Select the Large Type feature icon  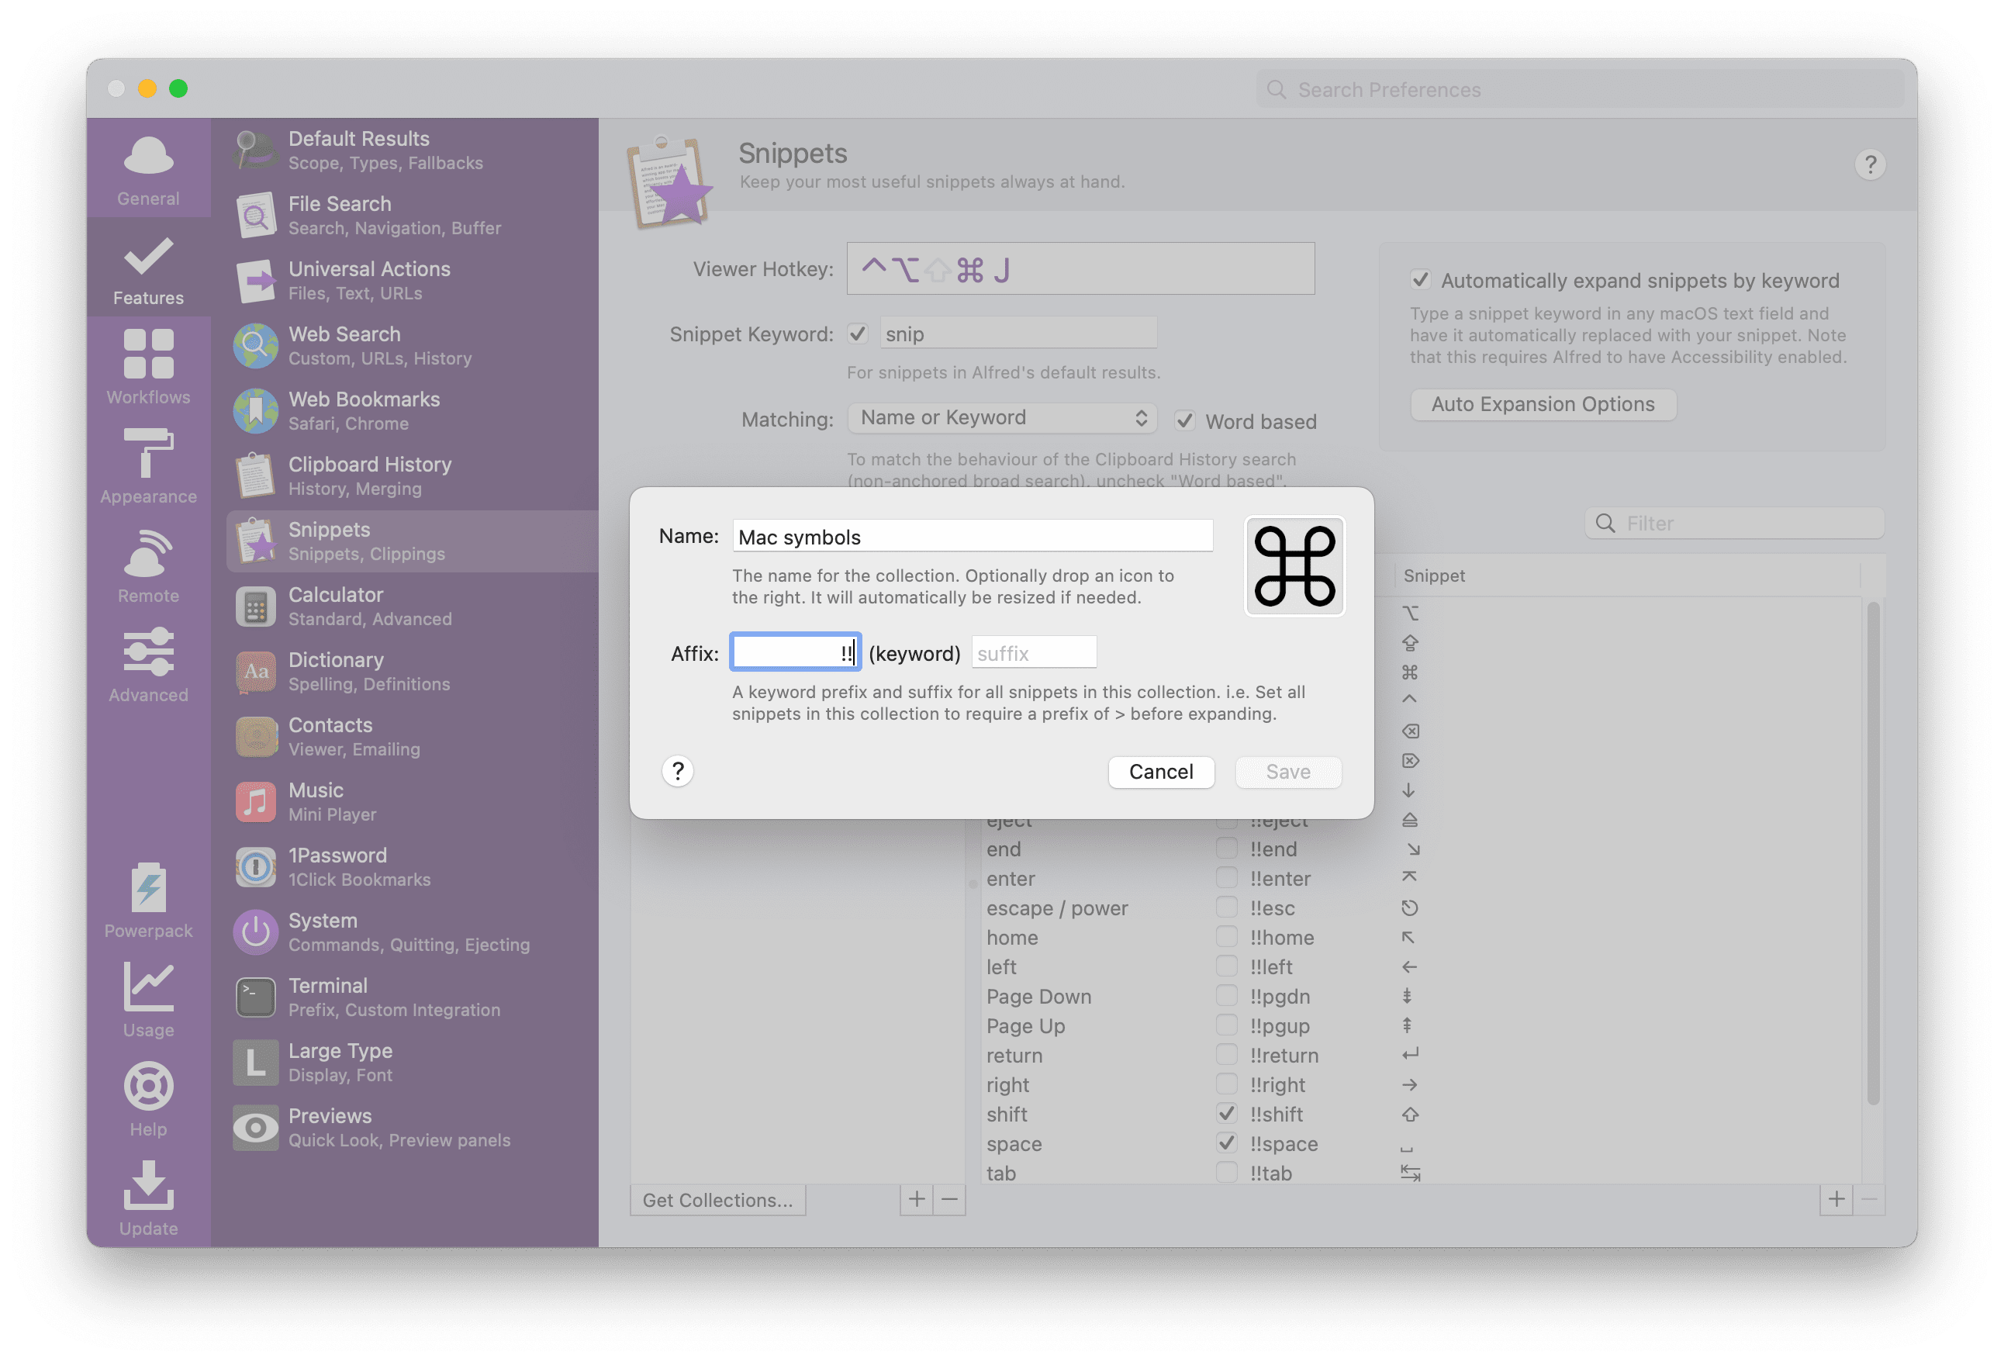tap(255, 1063)
